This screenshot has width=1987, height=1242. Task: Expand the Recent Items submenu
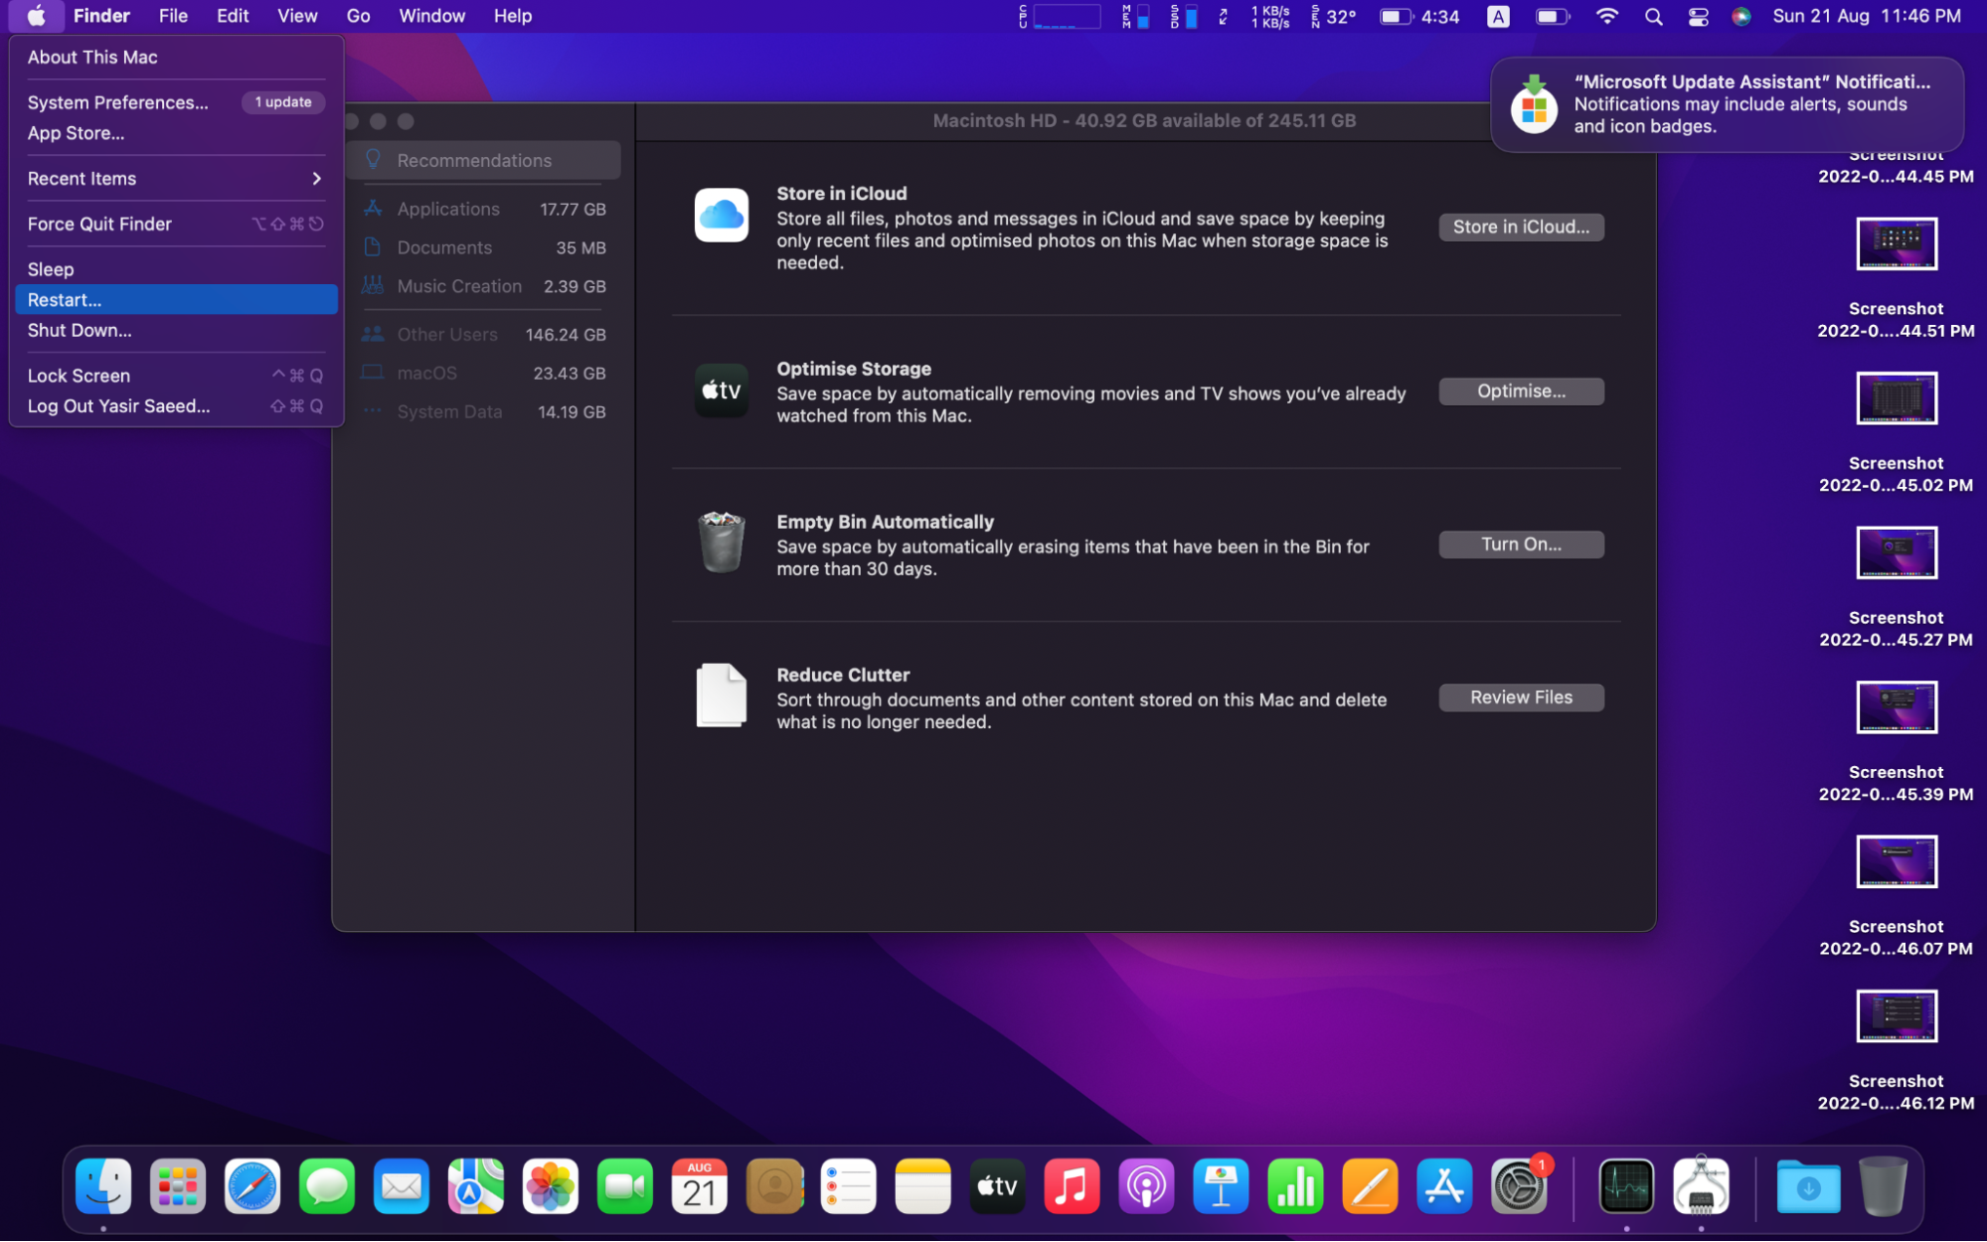point(176,179)
